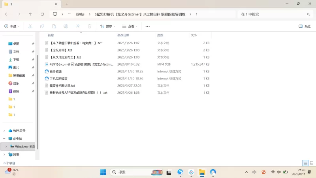Sort by the 修改日期 column header
Screen dimensions: 316x178
(x=123, y=35)
